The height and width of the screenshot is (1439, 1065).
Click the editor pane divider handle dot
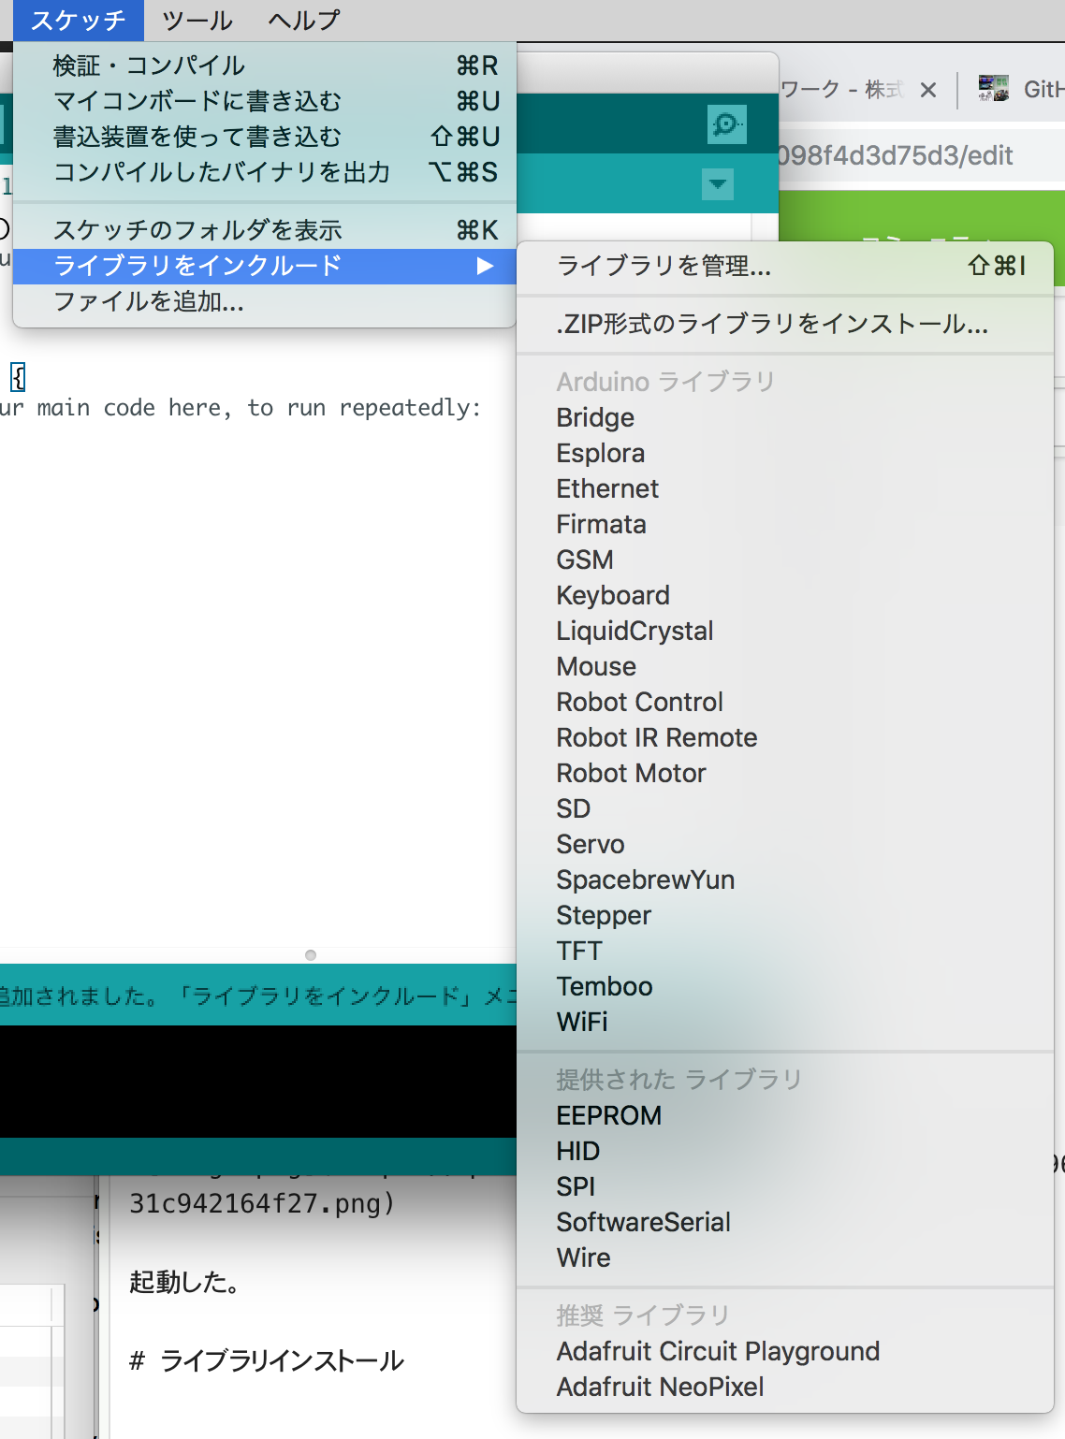(x=309, y=955)
